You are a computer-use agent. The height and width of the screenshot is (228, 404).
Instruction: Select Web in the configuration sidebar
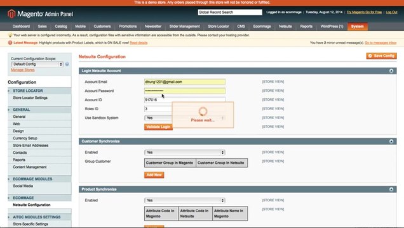(17, 123)
